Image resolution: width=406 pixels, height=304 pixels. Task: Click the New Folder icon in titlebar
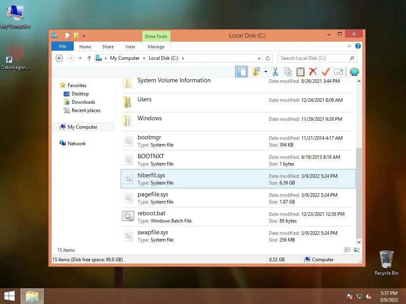(76, 35)
